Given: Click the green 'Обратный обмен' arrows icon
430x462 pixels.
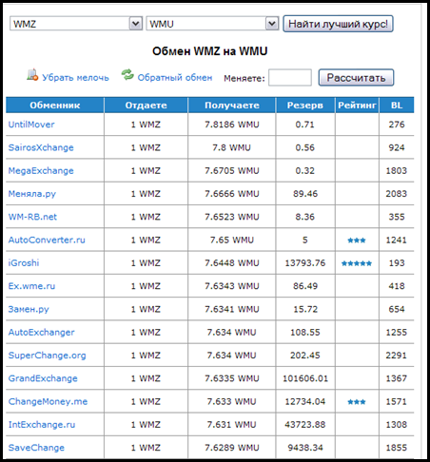Looking at the screenshot, I should [x=127, y=75].
